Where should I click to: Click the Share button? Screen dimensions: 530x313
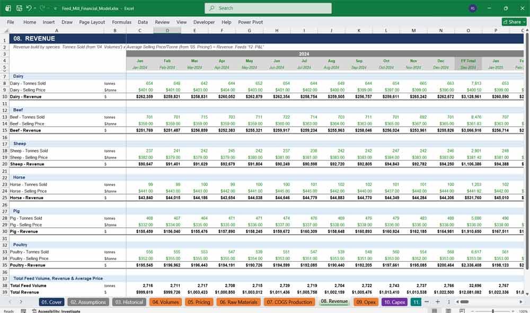click(x=514, y=22)
